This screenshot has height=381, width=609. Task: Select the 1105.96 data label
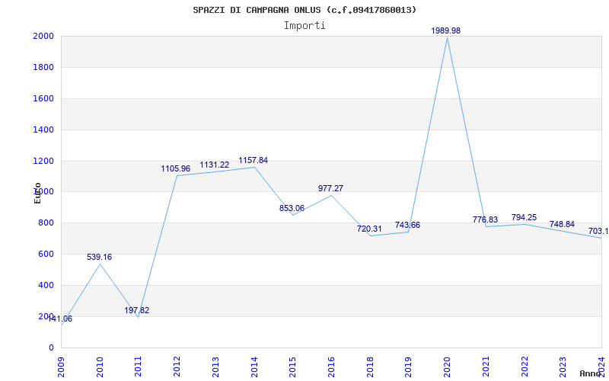click(176, 168)
